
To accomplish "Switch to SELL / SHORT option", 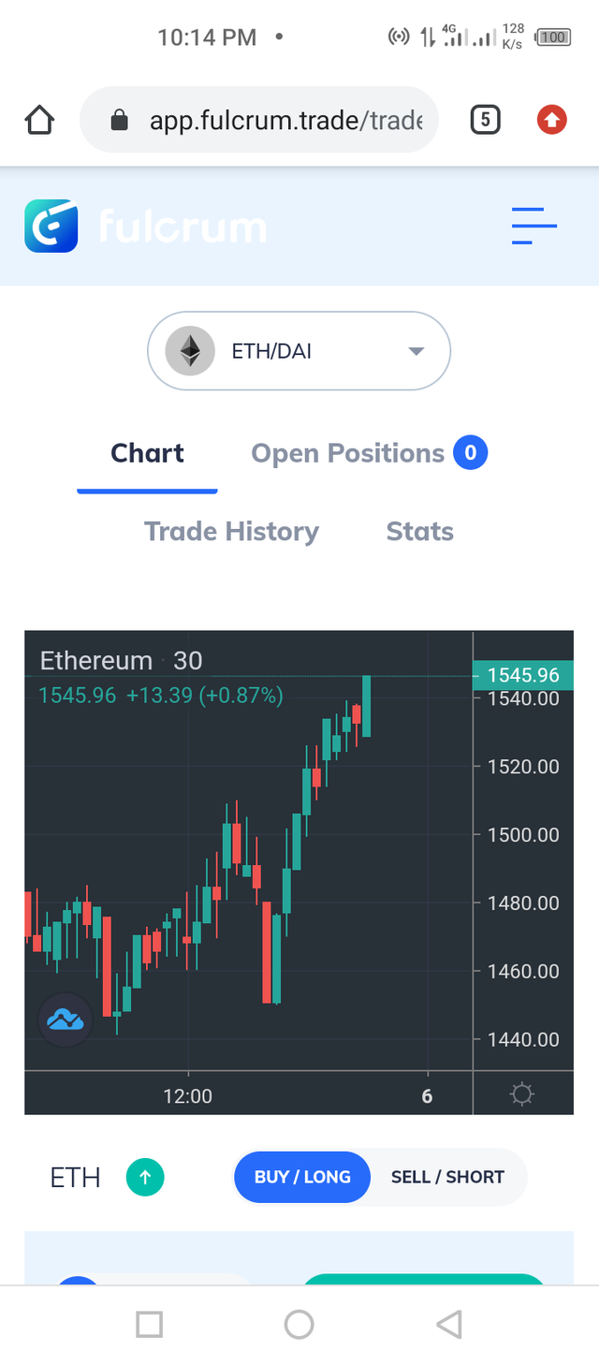I will click(x=447, y=1177).
